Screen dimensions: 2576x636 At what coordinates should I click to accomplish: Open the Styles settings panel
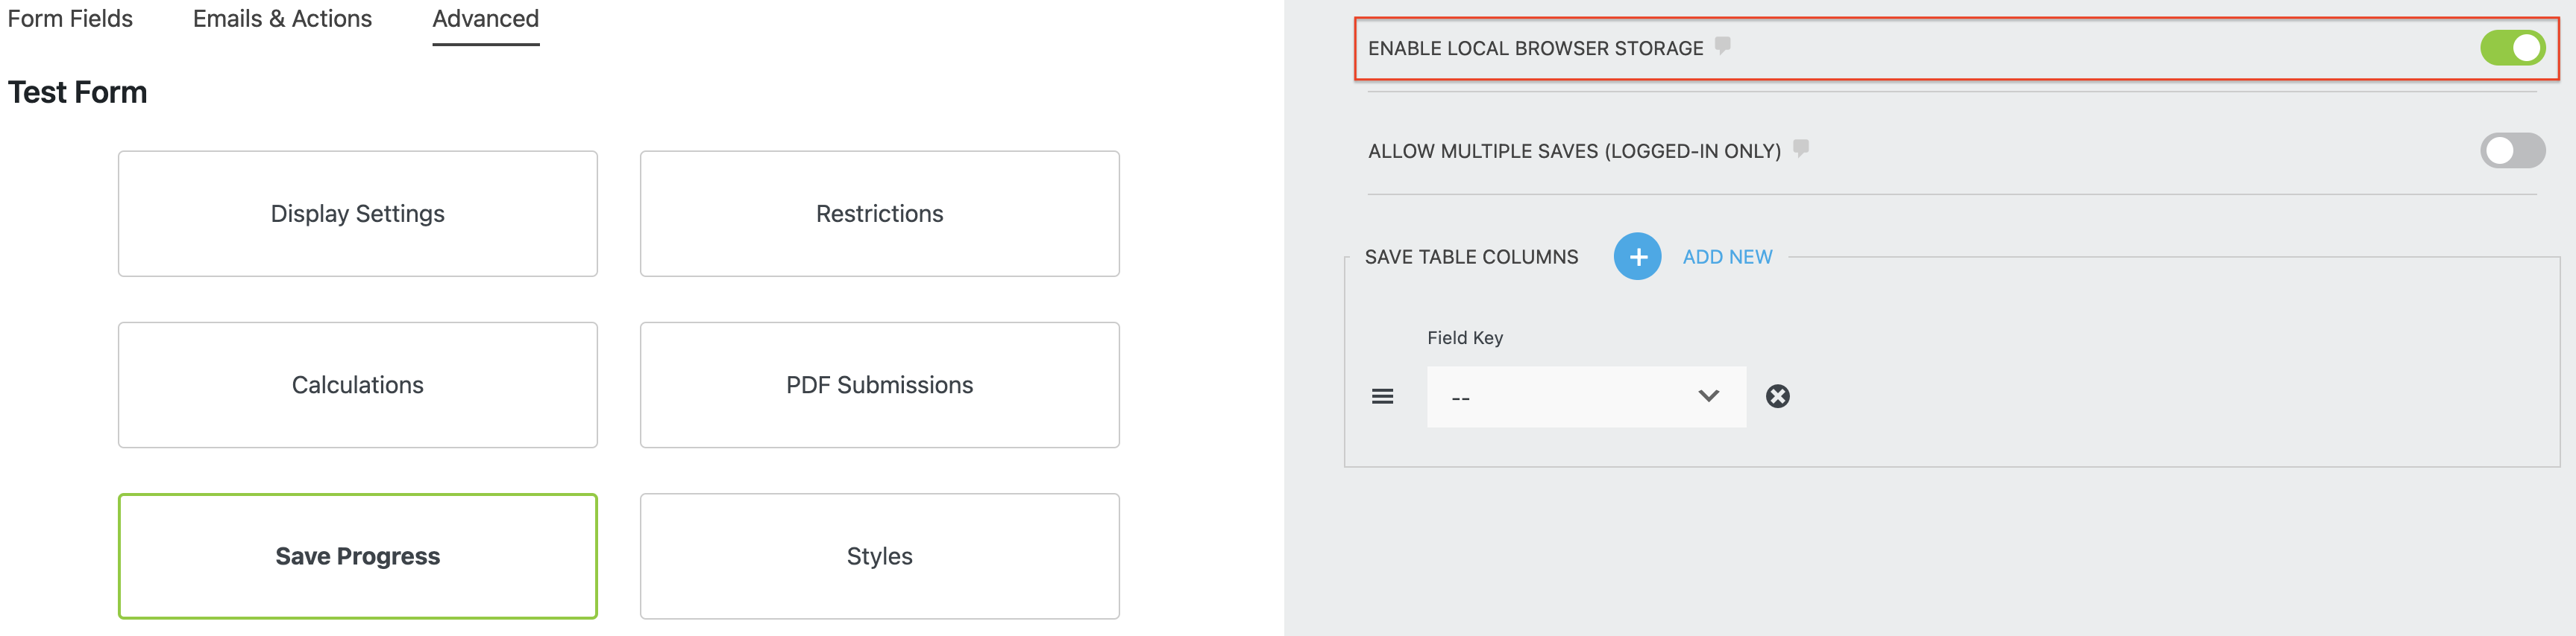pyautogui.click(x=878, y=556)
